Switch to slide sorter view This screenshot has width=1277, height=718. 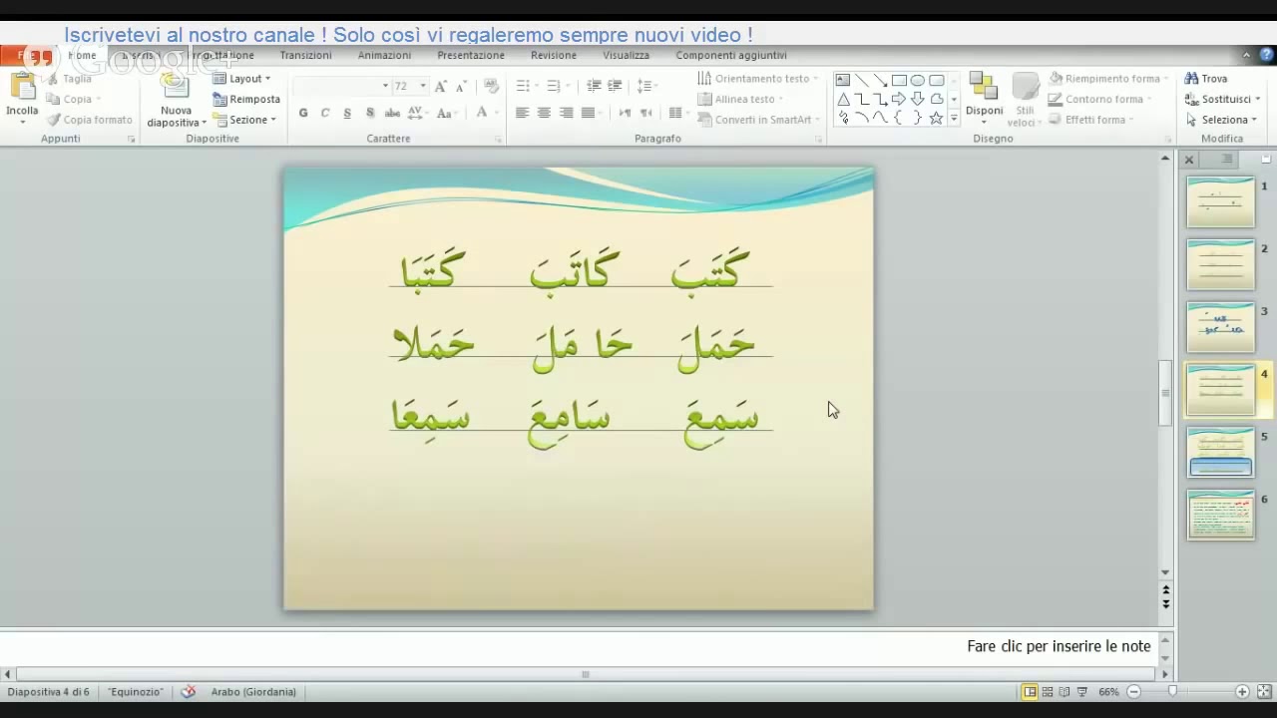(1048, 691)
